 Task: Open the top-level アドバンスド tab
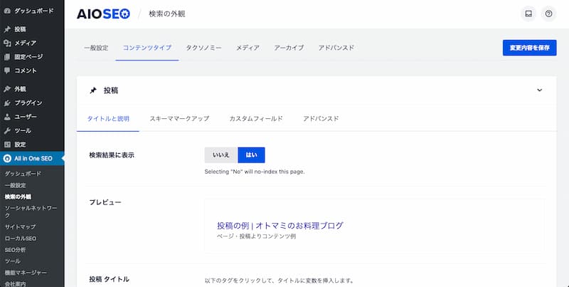coord(336,48)
